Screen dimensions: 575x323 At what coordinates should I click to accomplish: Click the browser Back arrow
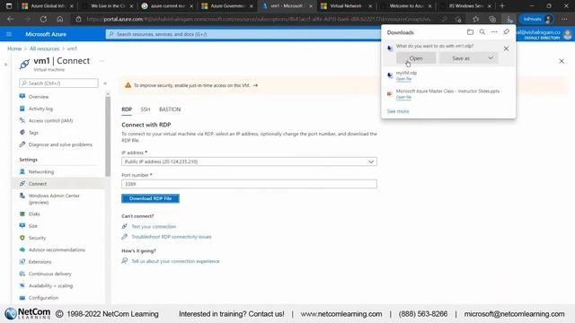[10, 19]
